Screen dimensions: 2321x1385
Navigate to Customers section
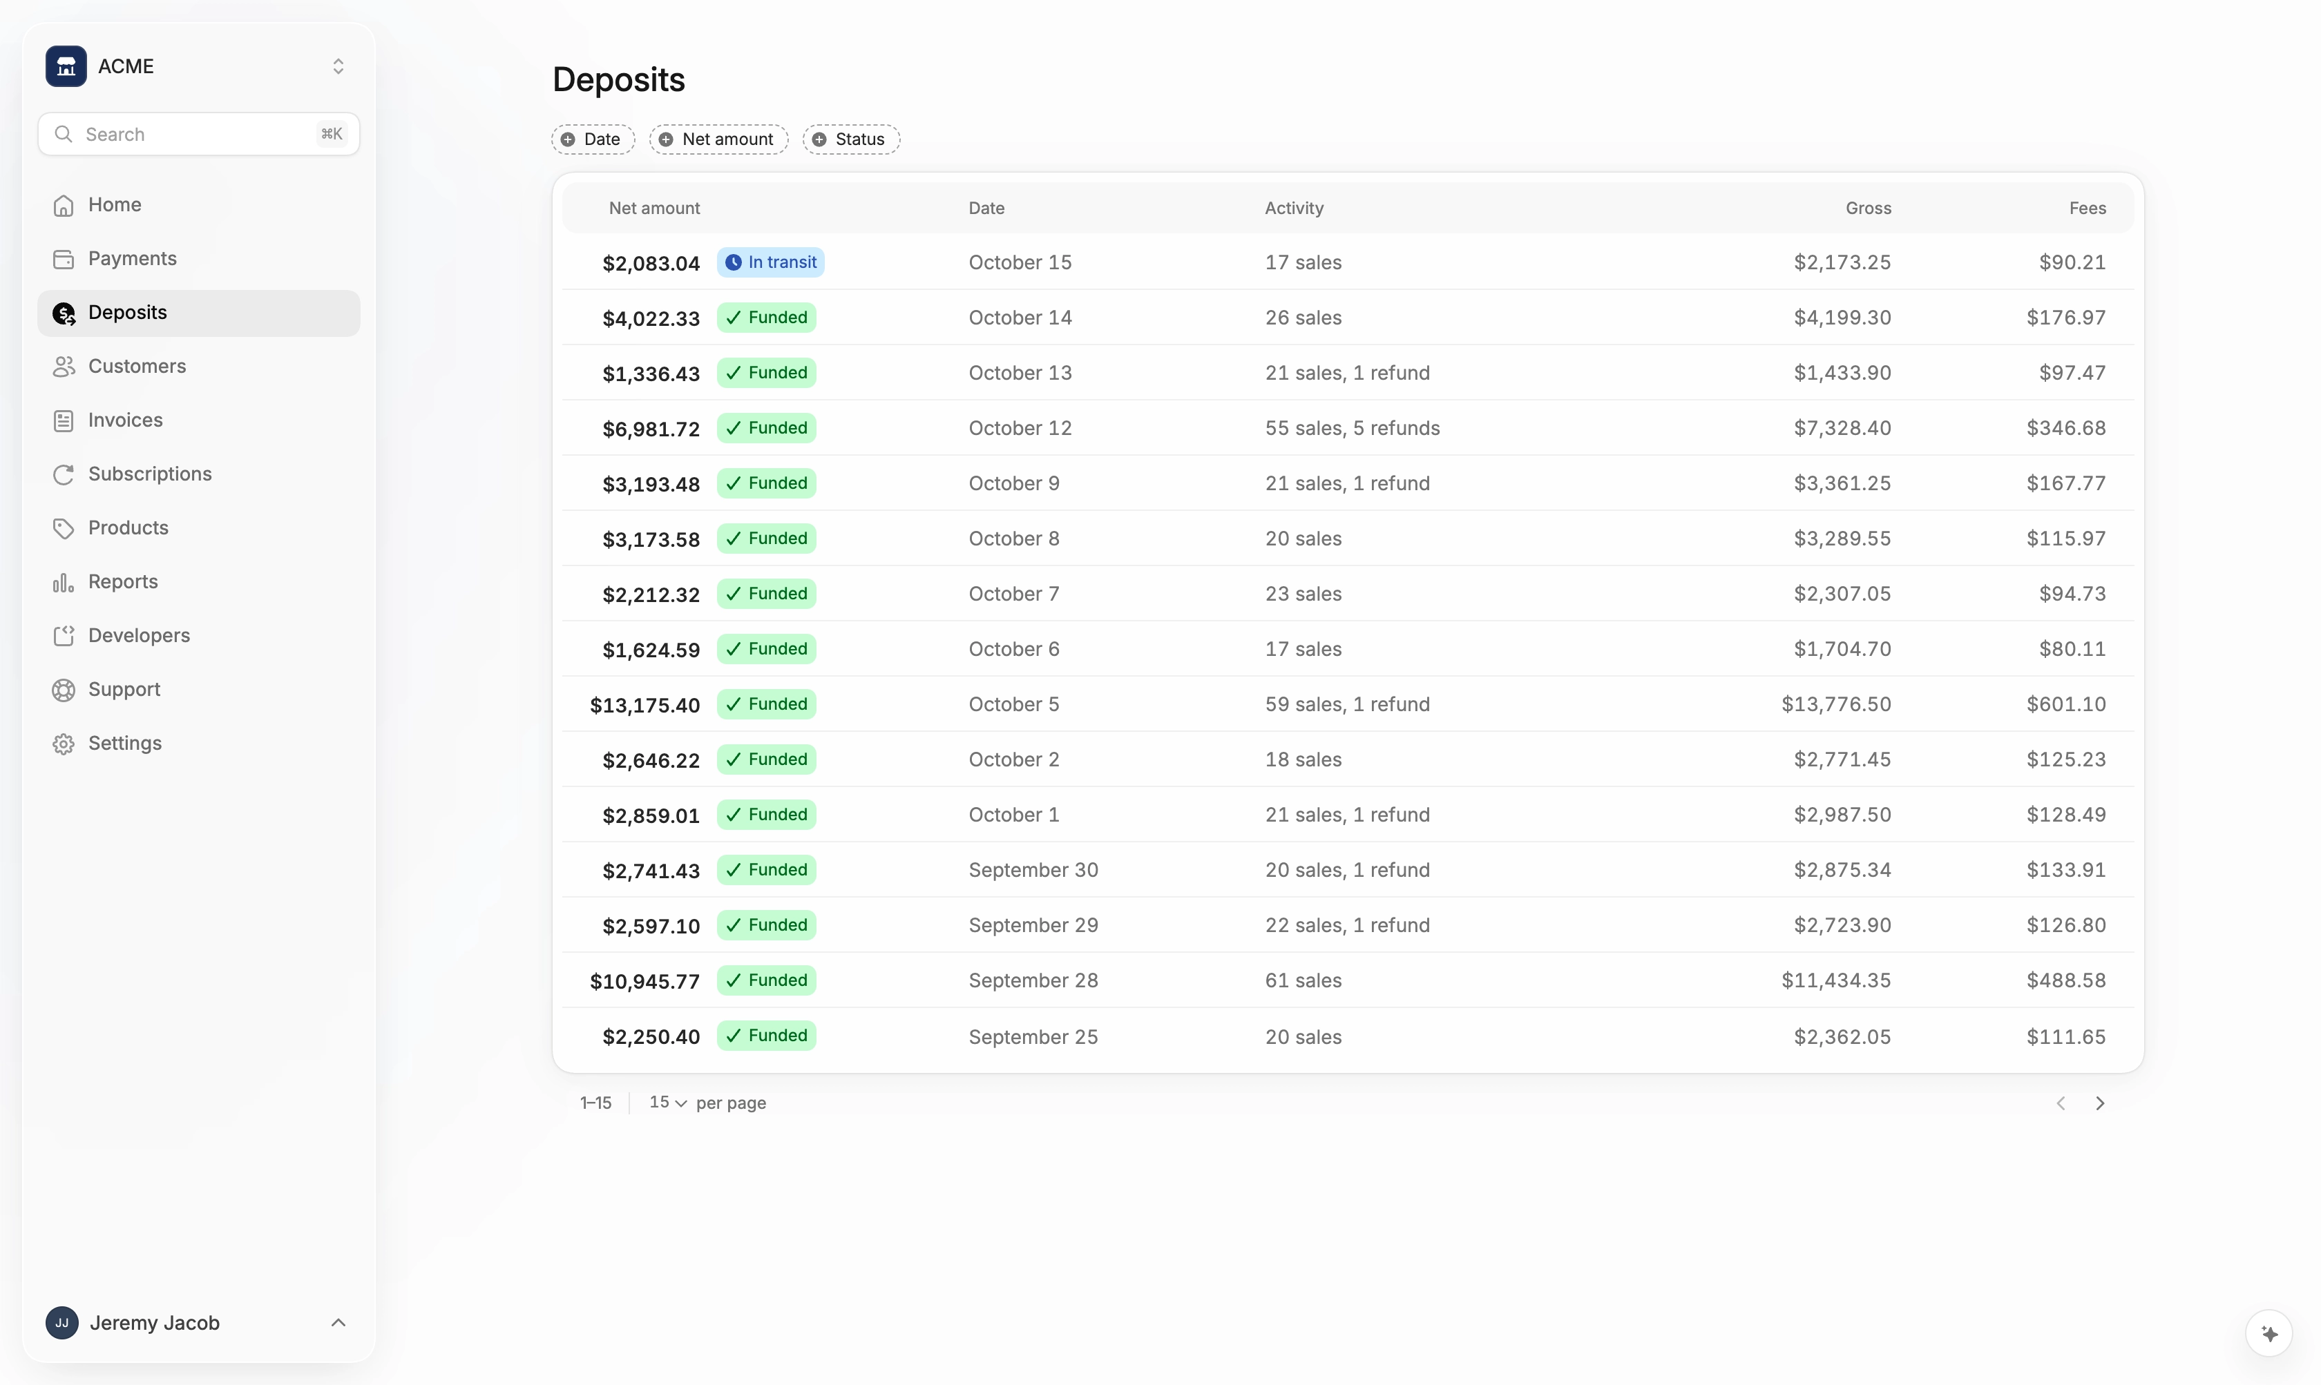(199, 367)
